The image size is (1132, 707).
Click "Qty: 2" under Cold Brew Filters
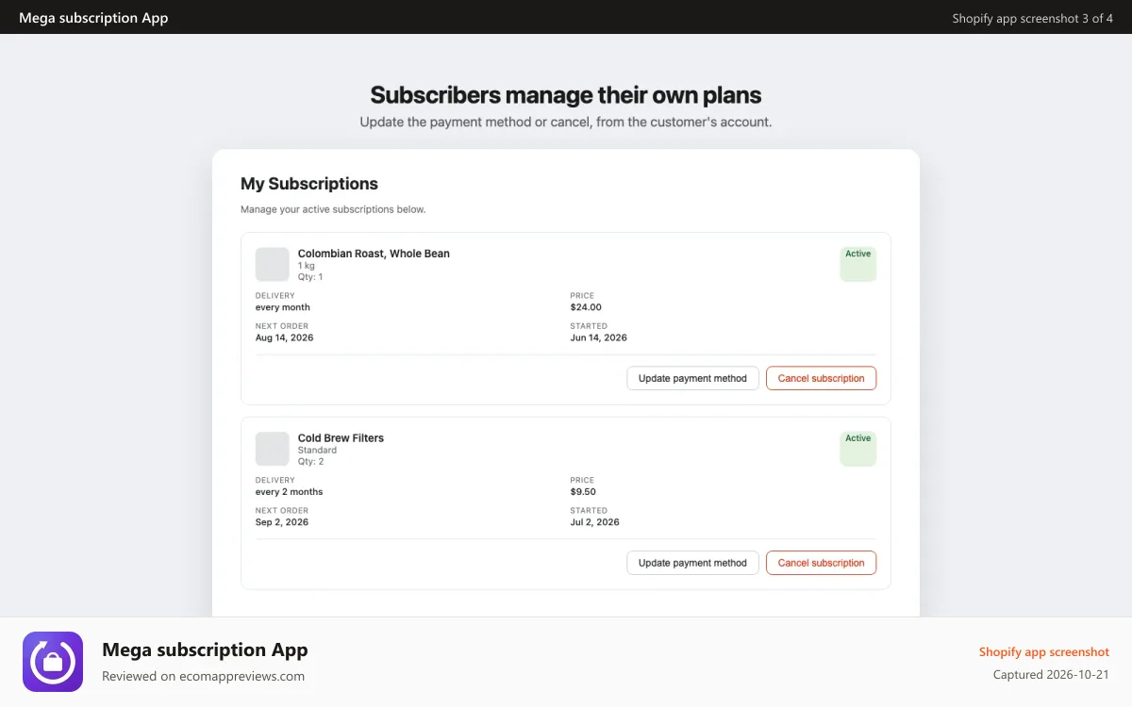(311, 462)
